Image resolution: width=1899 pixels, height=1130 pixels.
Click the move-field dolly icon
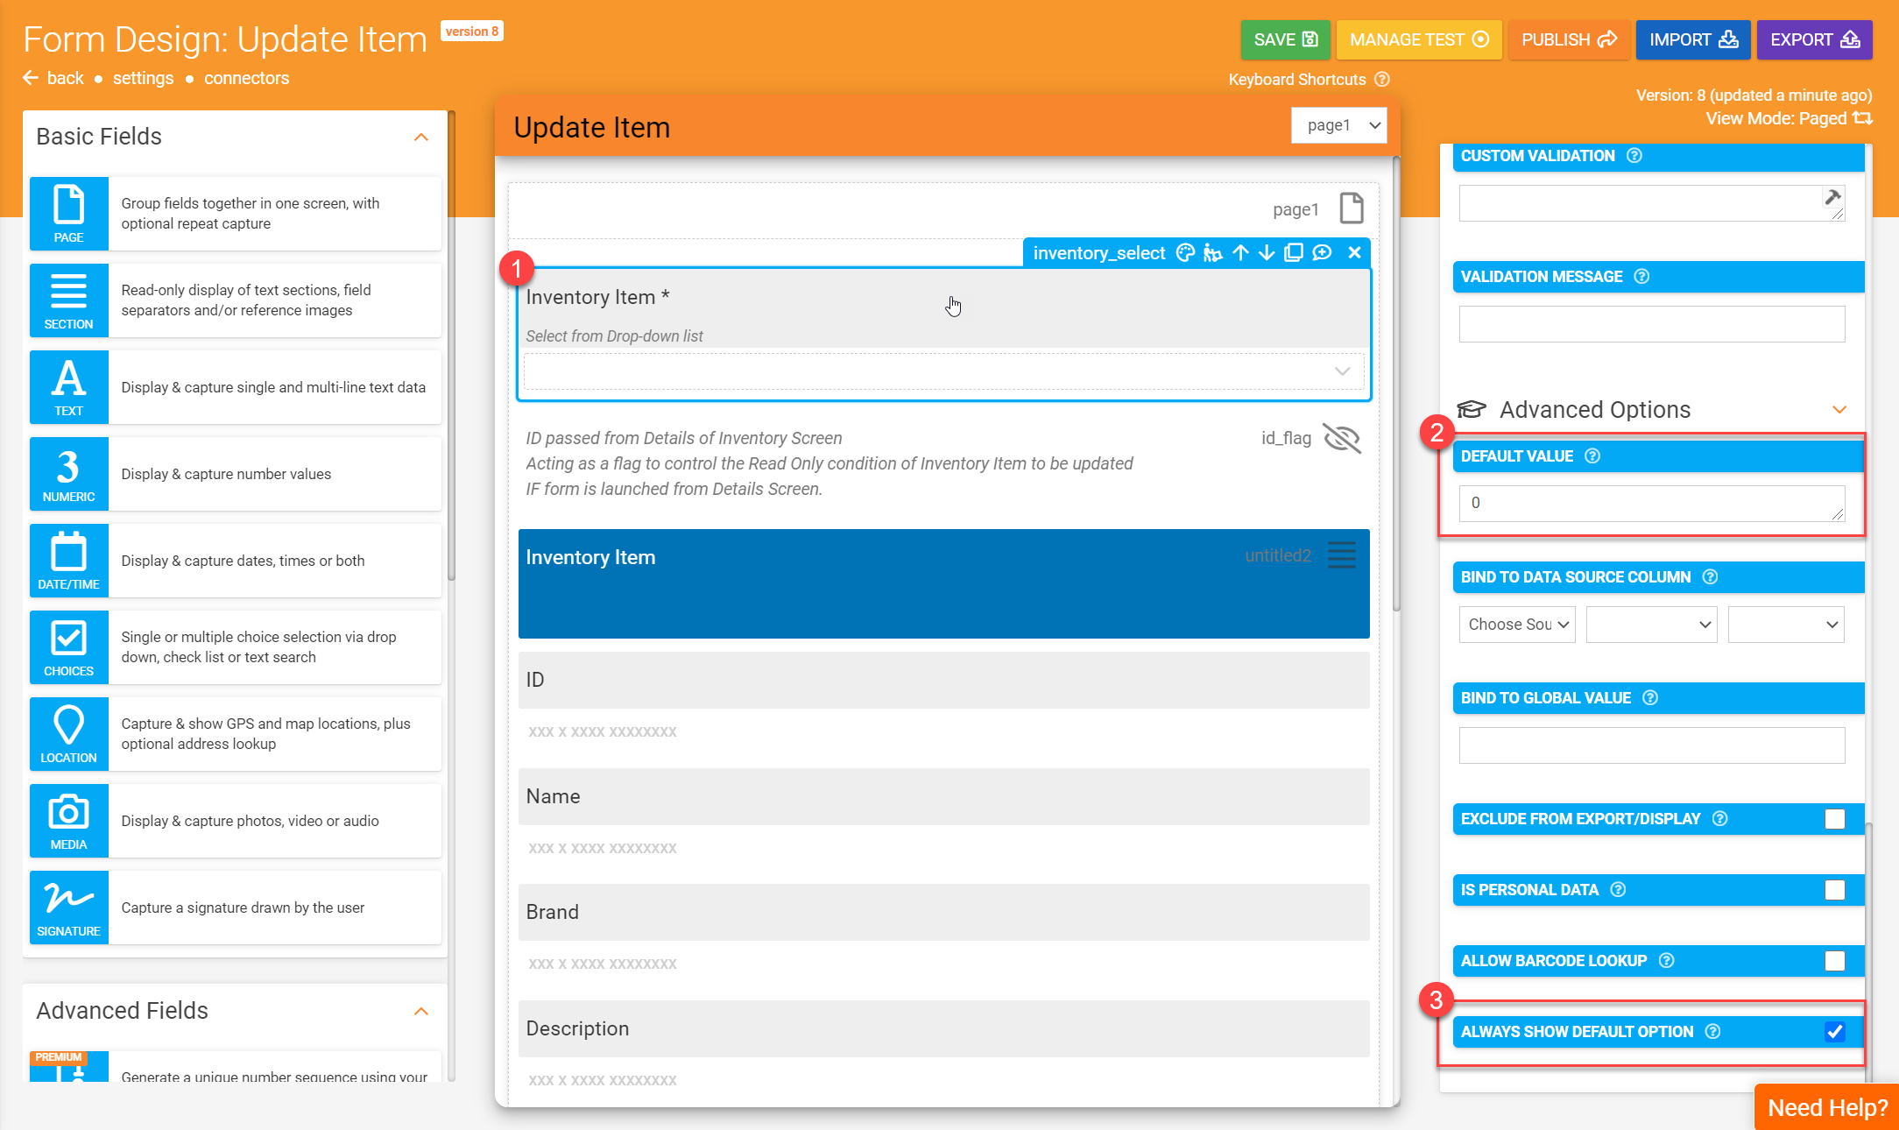pos(1212,253)
